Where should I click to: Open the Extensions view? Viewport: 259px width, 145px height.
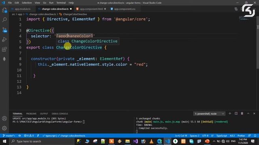click(x=4, y=49)
